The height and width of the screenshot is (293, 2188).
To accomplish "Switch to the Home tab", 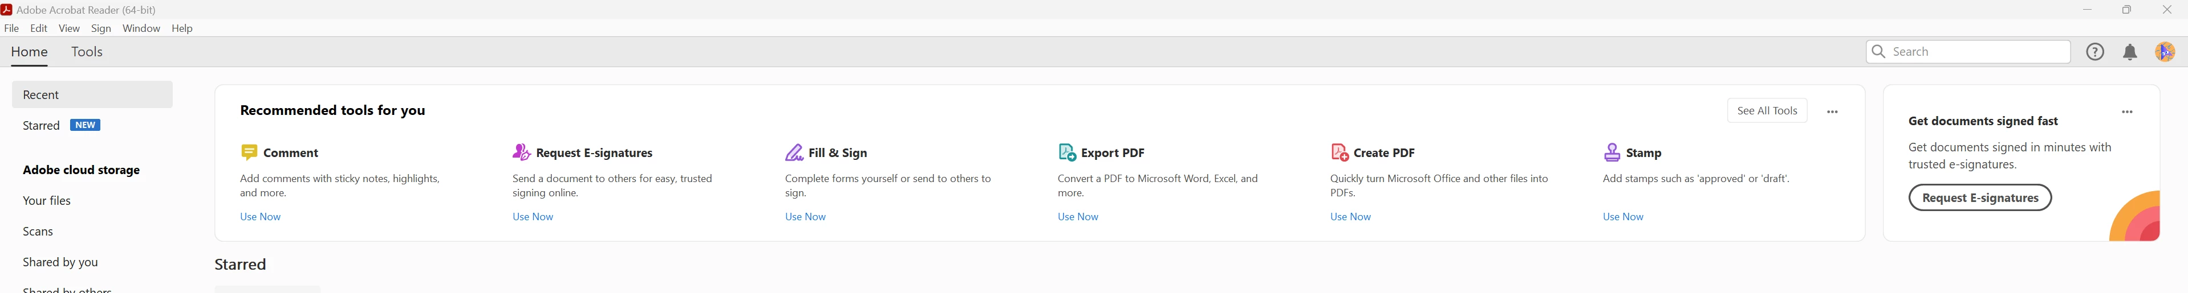I will (30, 52).
